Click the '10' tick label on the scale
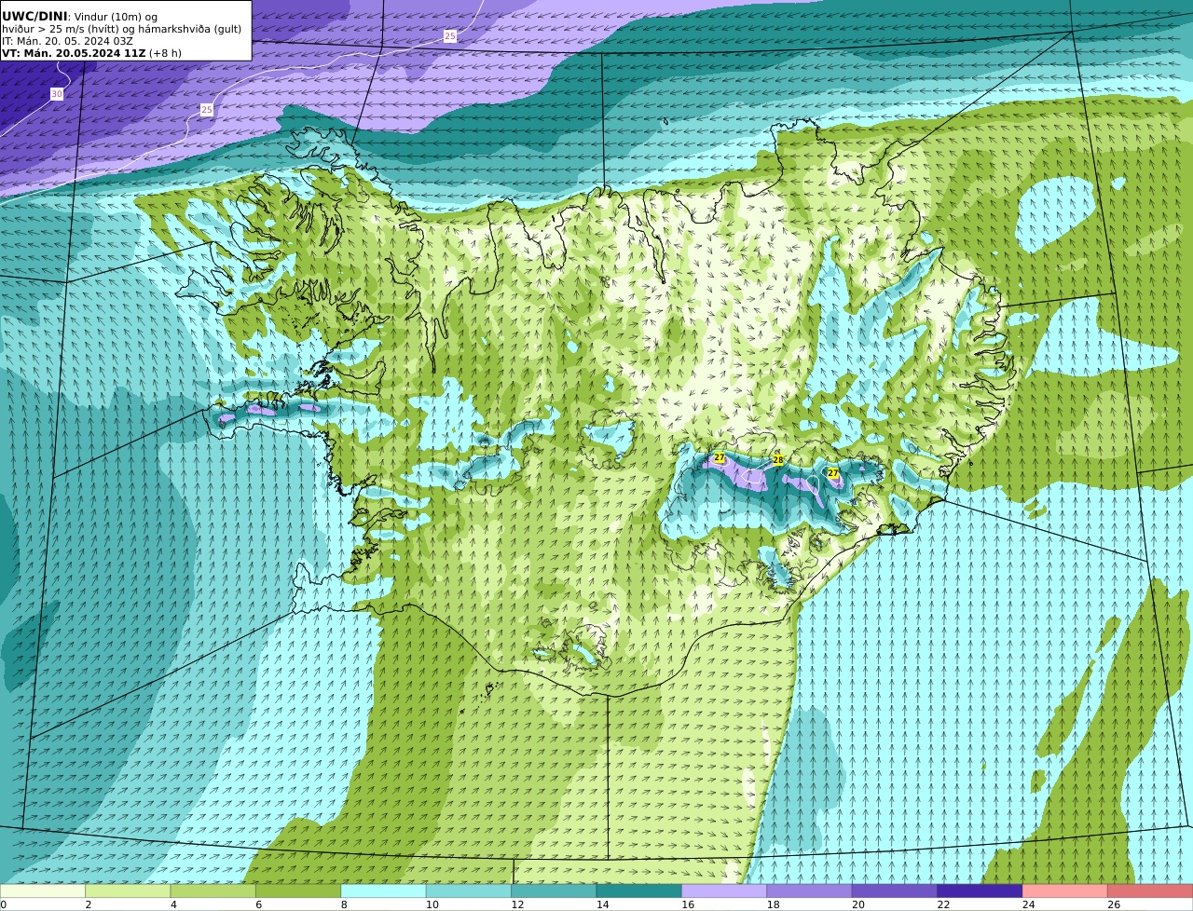1193x911 pixels. pyautogui.click(x=432, y=904)
